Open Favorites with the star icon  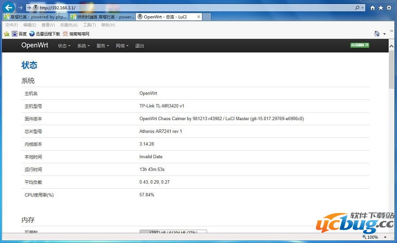(x=381, y=8)
